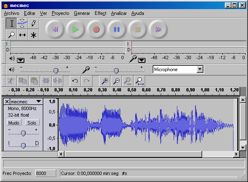Click the Zoom In magnifier icon
Image resolution: width=248 pixels, height=182 pixels.
click(105, 81)
